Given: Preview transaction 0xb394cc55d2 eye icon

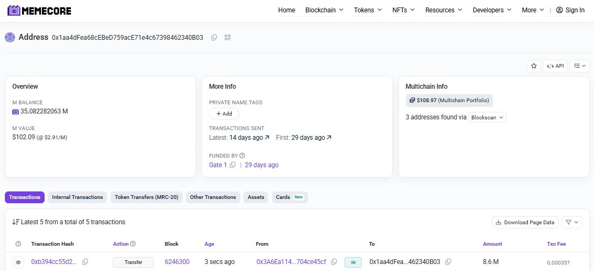Looking at the screenshot, I should [18, 262].
